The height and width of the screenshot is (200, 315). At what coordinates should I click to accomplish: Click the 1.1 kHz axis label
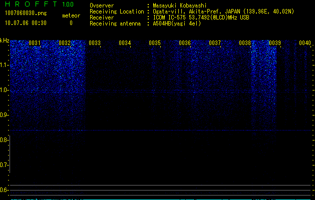[4, 65]
